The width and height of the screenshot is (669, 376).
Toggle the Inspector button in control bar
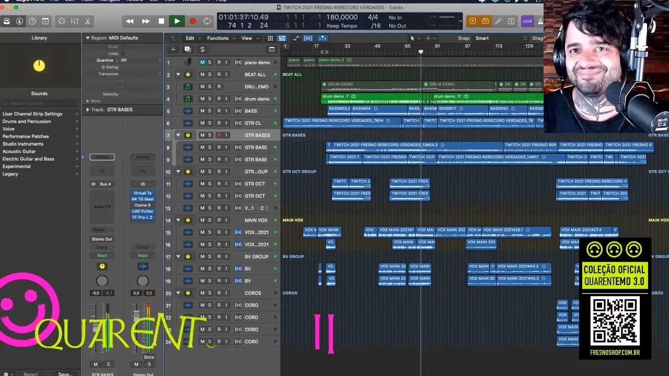pyautogui.click(x=19, y=21)
